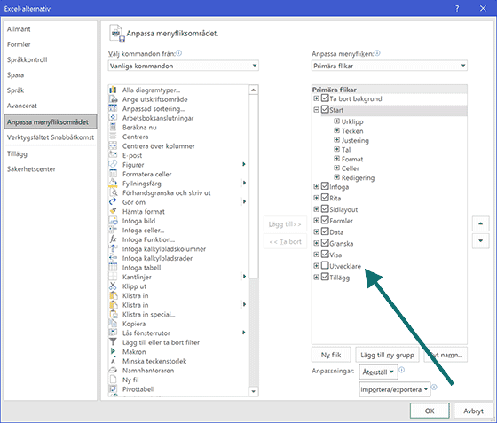Click the Avbryt button

coord(473,411)
